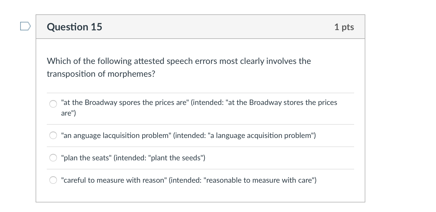Pick the "plan the seats" radio option
Image resolution: width=436 pixels, height=212 pixels.
[x=53, y=158]
